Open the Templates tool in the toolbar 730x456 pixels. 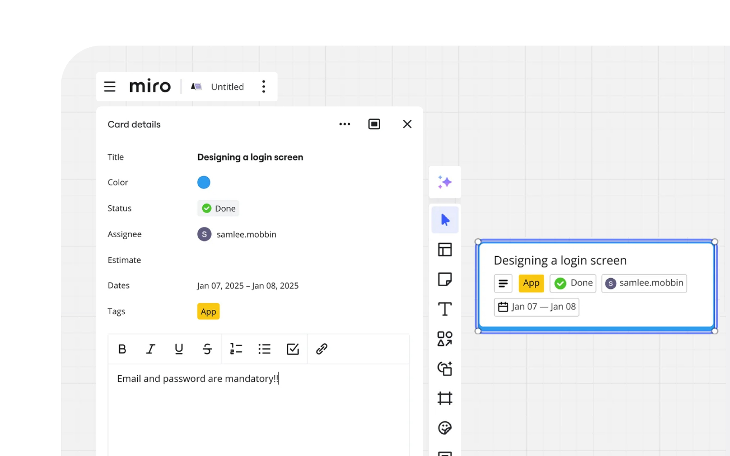pyautogui.click(x=445, y=249)
